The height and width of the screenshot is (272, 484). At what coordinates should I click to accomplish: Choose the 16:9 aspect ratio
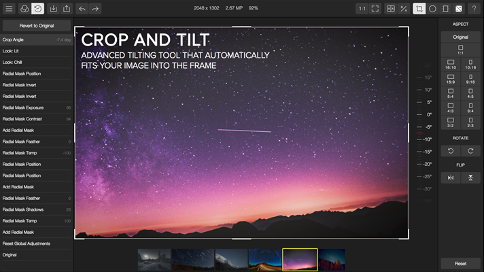click(451, 79)
